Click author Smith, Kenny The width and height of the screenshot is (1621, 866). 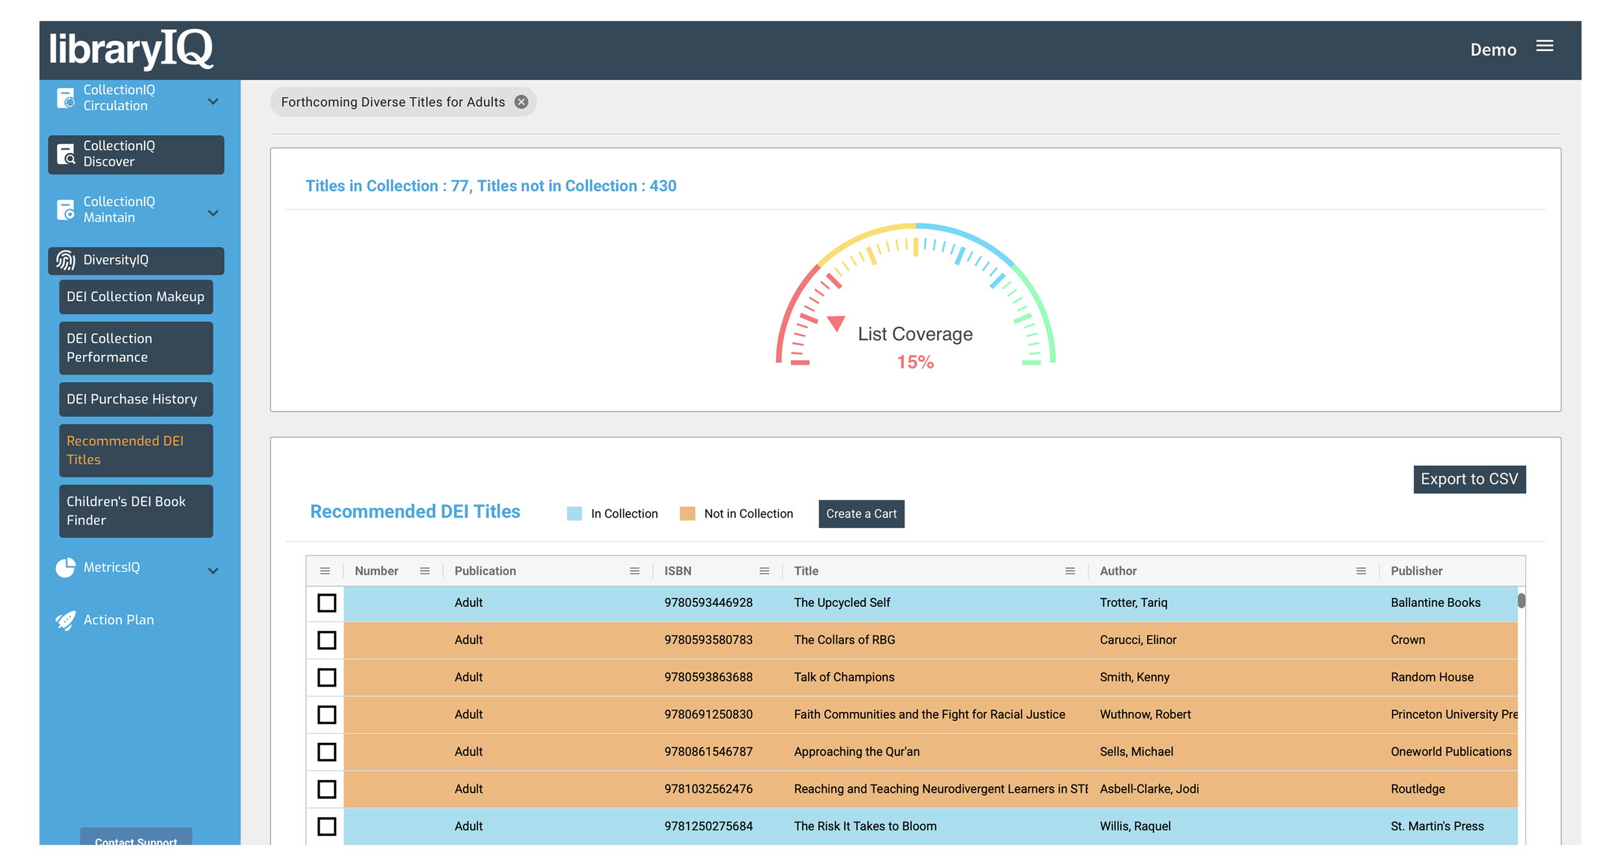coord(1134,678)
